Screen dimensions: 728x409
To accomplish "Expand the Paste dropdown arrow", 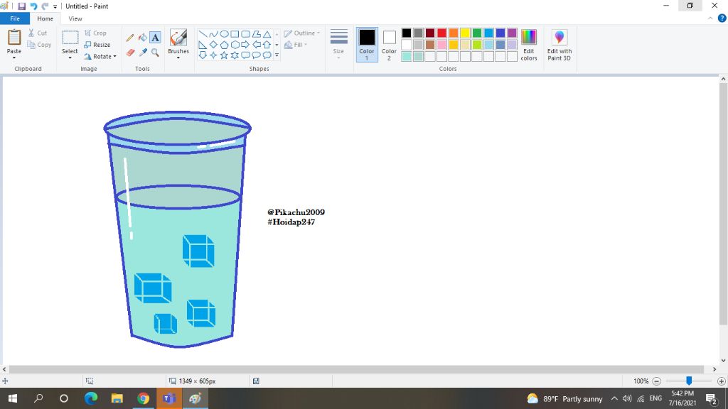I will point(14,58).
